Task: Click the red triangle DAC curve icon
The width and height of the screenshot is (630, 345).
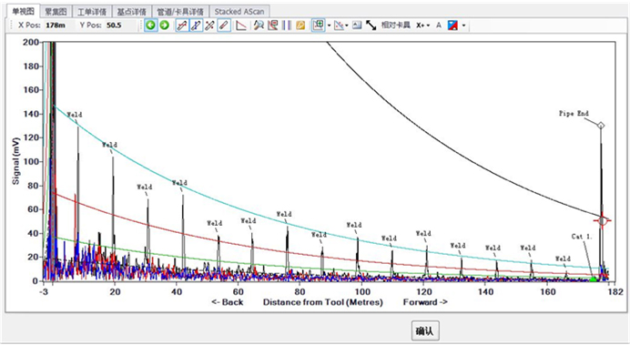Action: (x=240, y=25)
